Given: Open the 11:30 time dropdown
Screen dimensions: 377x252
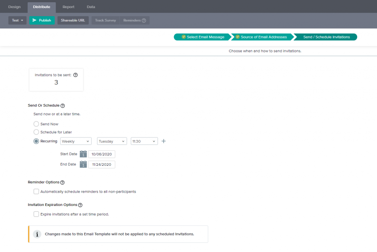Looking at the screenshot, I should pos(144,141).
